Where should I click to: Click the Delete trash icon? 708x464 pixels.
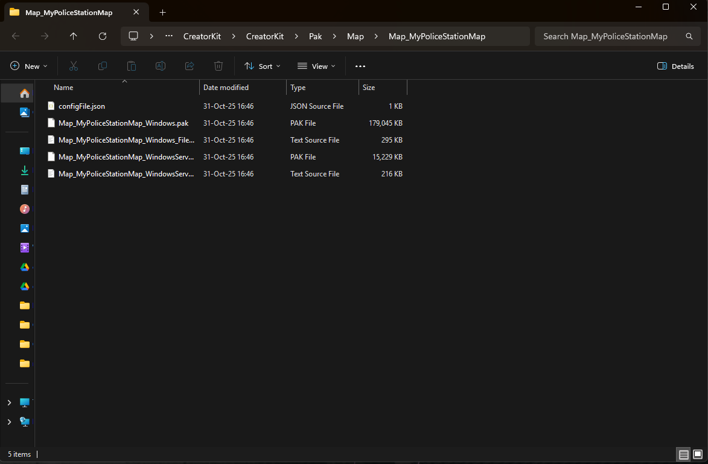[x=218, y=66]
